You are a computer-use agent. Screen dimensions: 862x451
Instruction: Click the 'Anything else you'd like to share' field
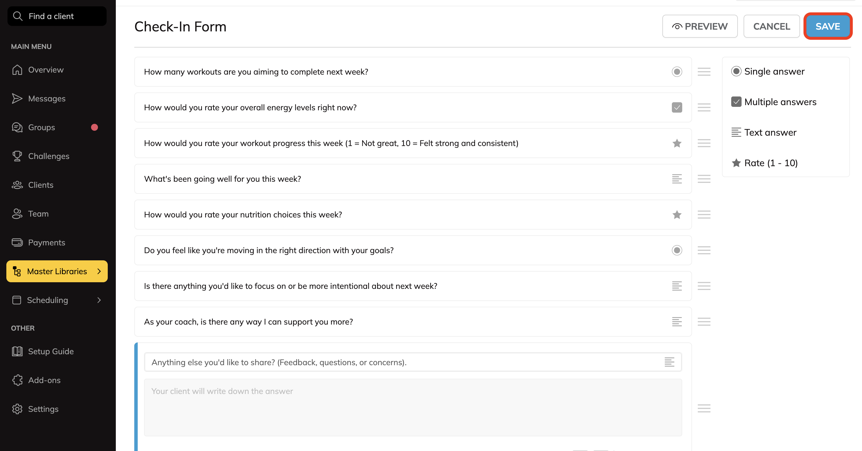pos(402,362)
